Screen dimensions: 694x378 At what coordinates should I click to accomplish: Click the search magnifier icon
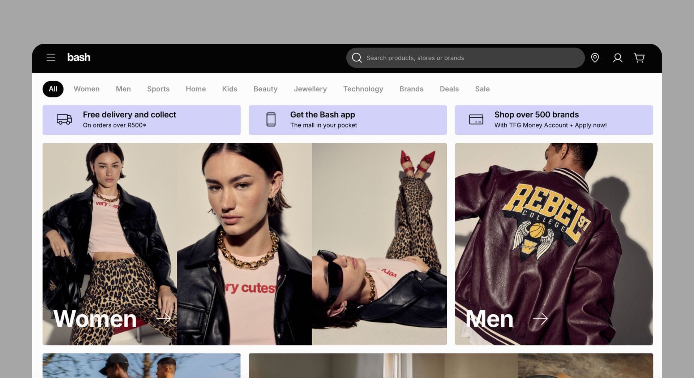[x=357, y=57]
